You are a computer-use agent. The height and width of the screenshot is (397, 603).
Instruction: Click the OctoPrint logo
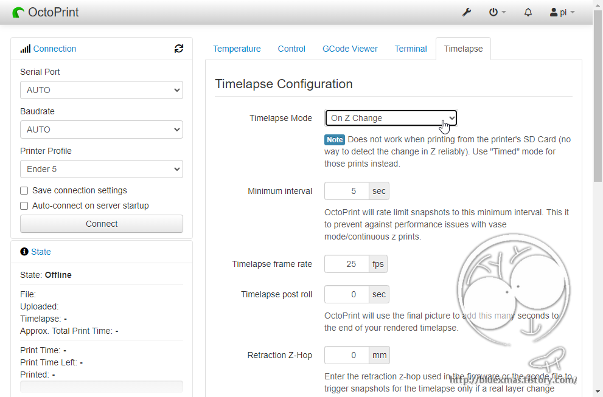point(46,12)
